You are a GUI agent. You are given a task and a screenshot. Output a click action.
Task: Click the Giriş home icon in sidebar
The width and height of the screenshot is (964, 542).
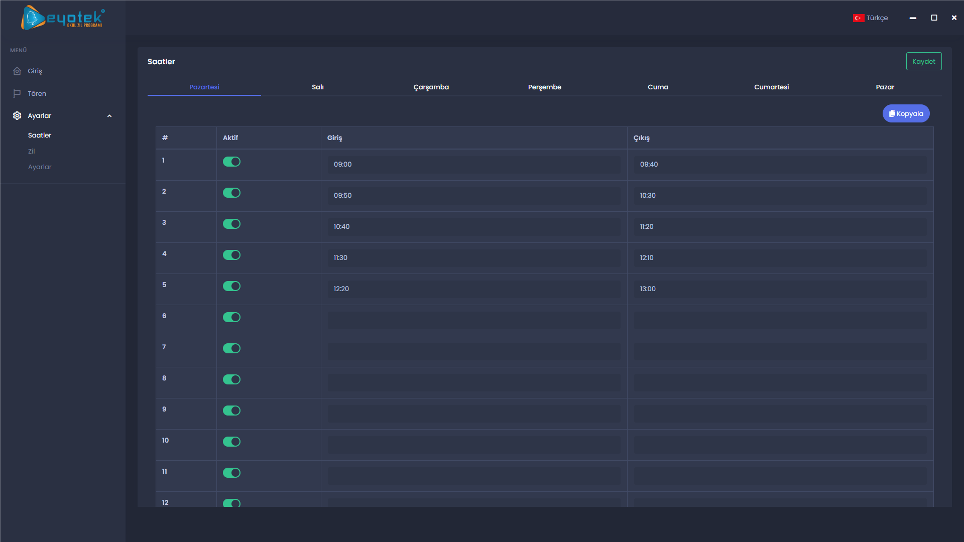pyautogui.click(x=17, y=71)
